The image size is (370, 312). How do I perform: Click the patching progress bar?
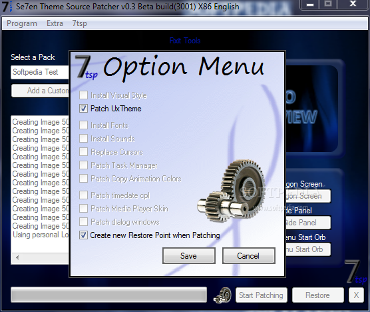(108, 295)
